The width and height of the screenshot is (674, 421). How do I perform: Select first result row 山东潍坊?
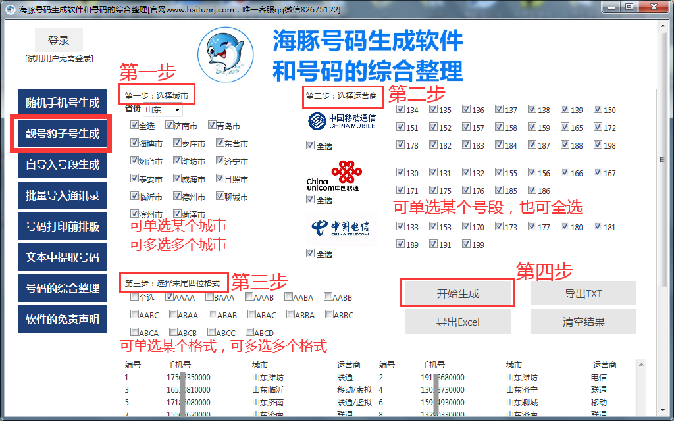point(267,378)
